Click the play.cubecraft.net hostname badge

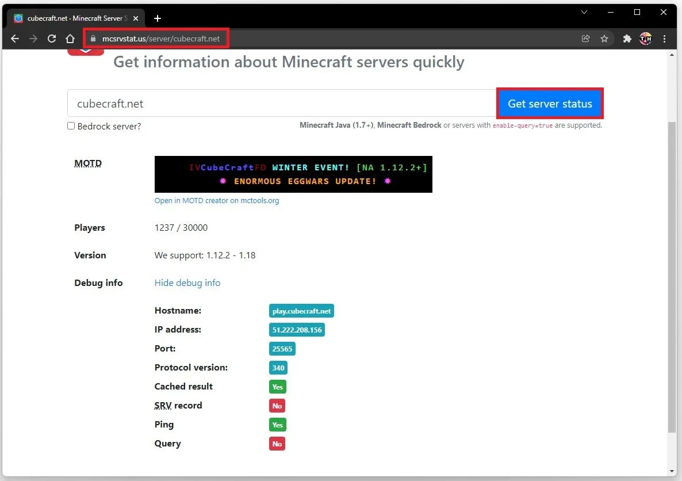point(301,311)
